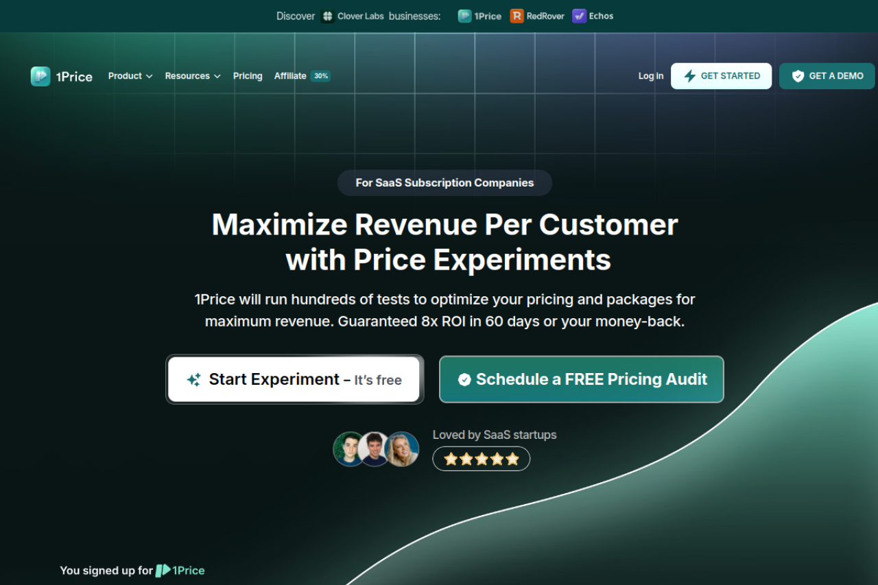Click the lightning bolt icon on Get Started
The width and height of the screenshot is (878, 585).
coord(689,76)
